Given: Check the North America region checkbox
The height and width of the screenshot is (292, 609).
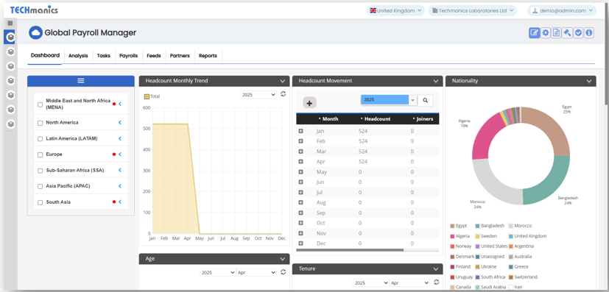Looking at the screenshot, I should pyautogui.click(x=40, y=123).
